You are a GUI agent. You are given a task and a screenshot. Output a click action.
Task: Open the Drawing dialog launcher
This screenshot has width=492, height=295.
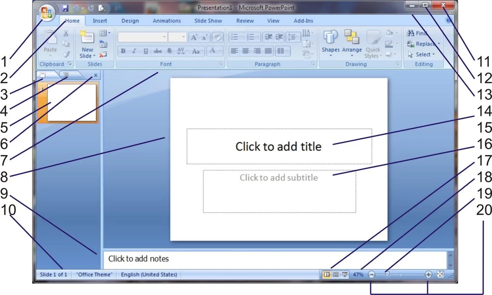pyautogui.click(x=397, y=64)
